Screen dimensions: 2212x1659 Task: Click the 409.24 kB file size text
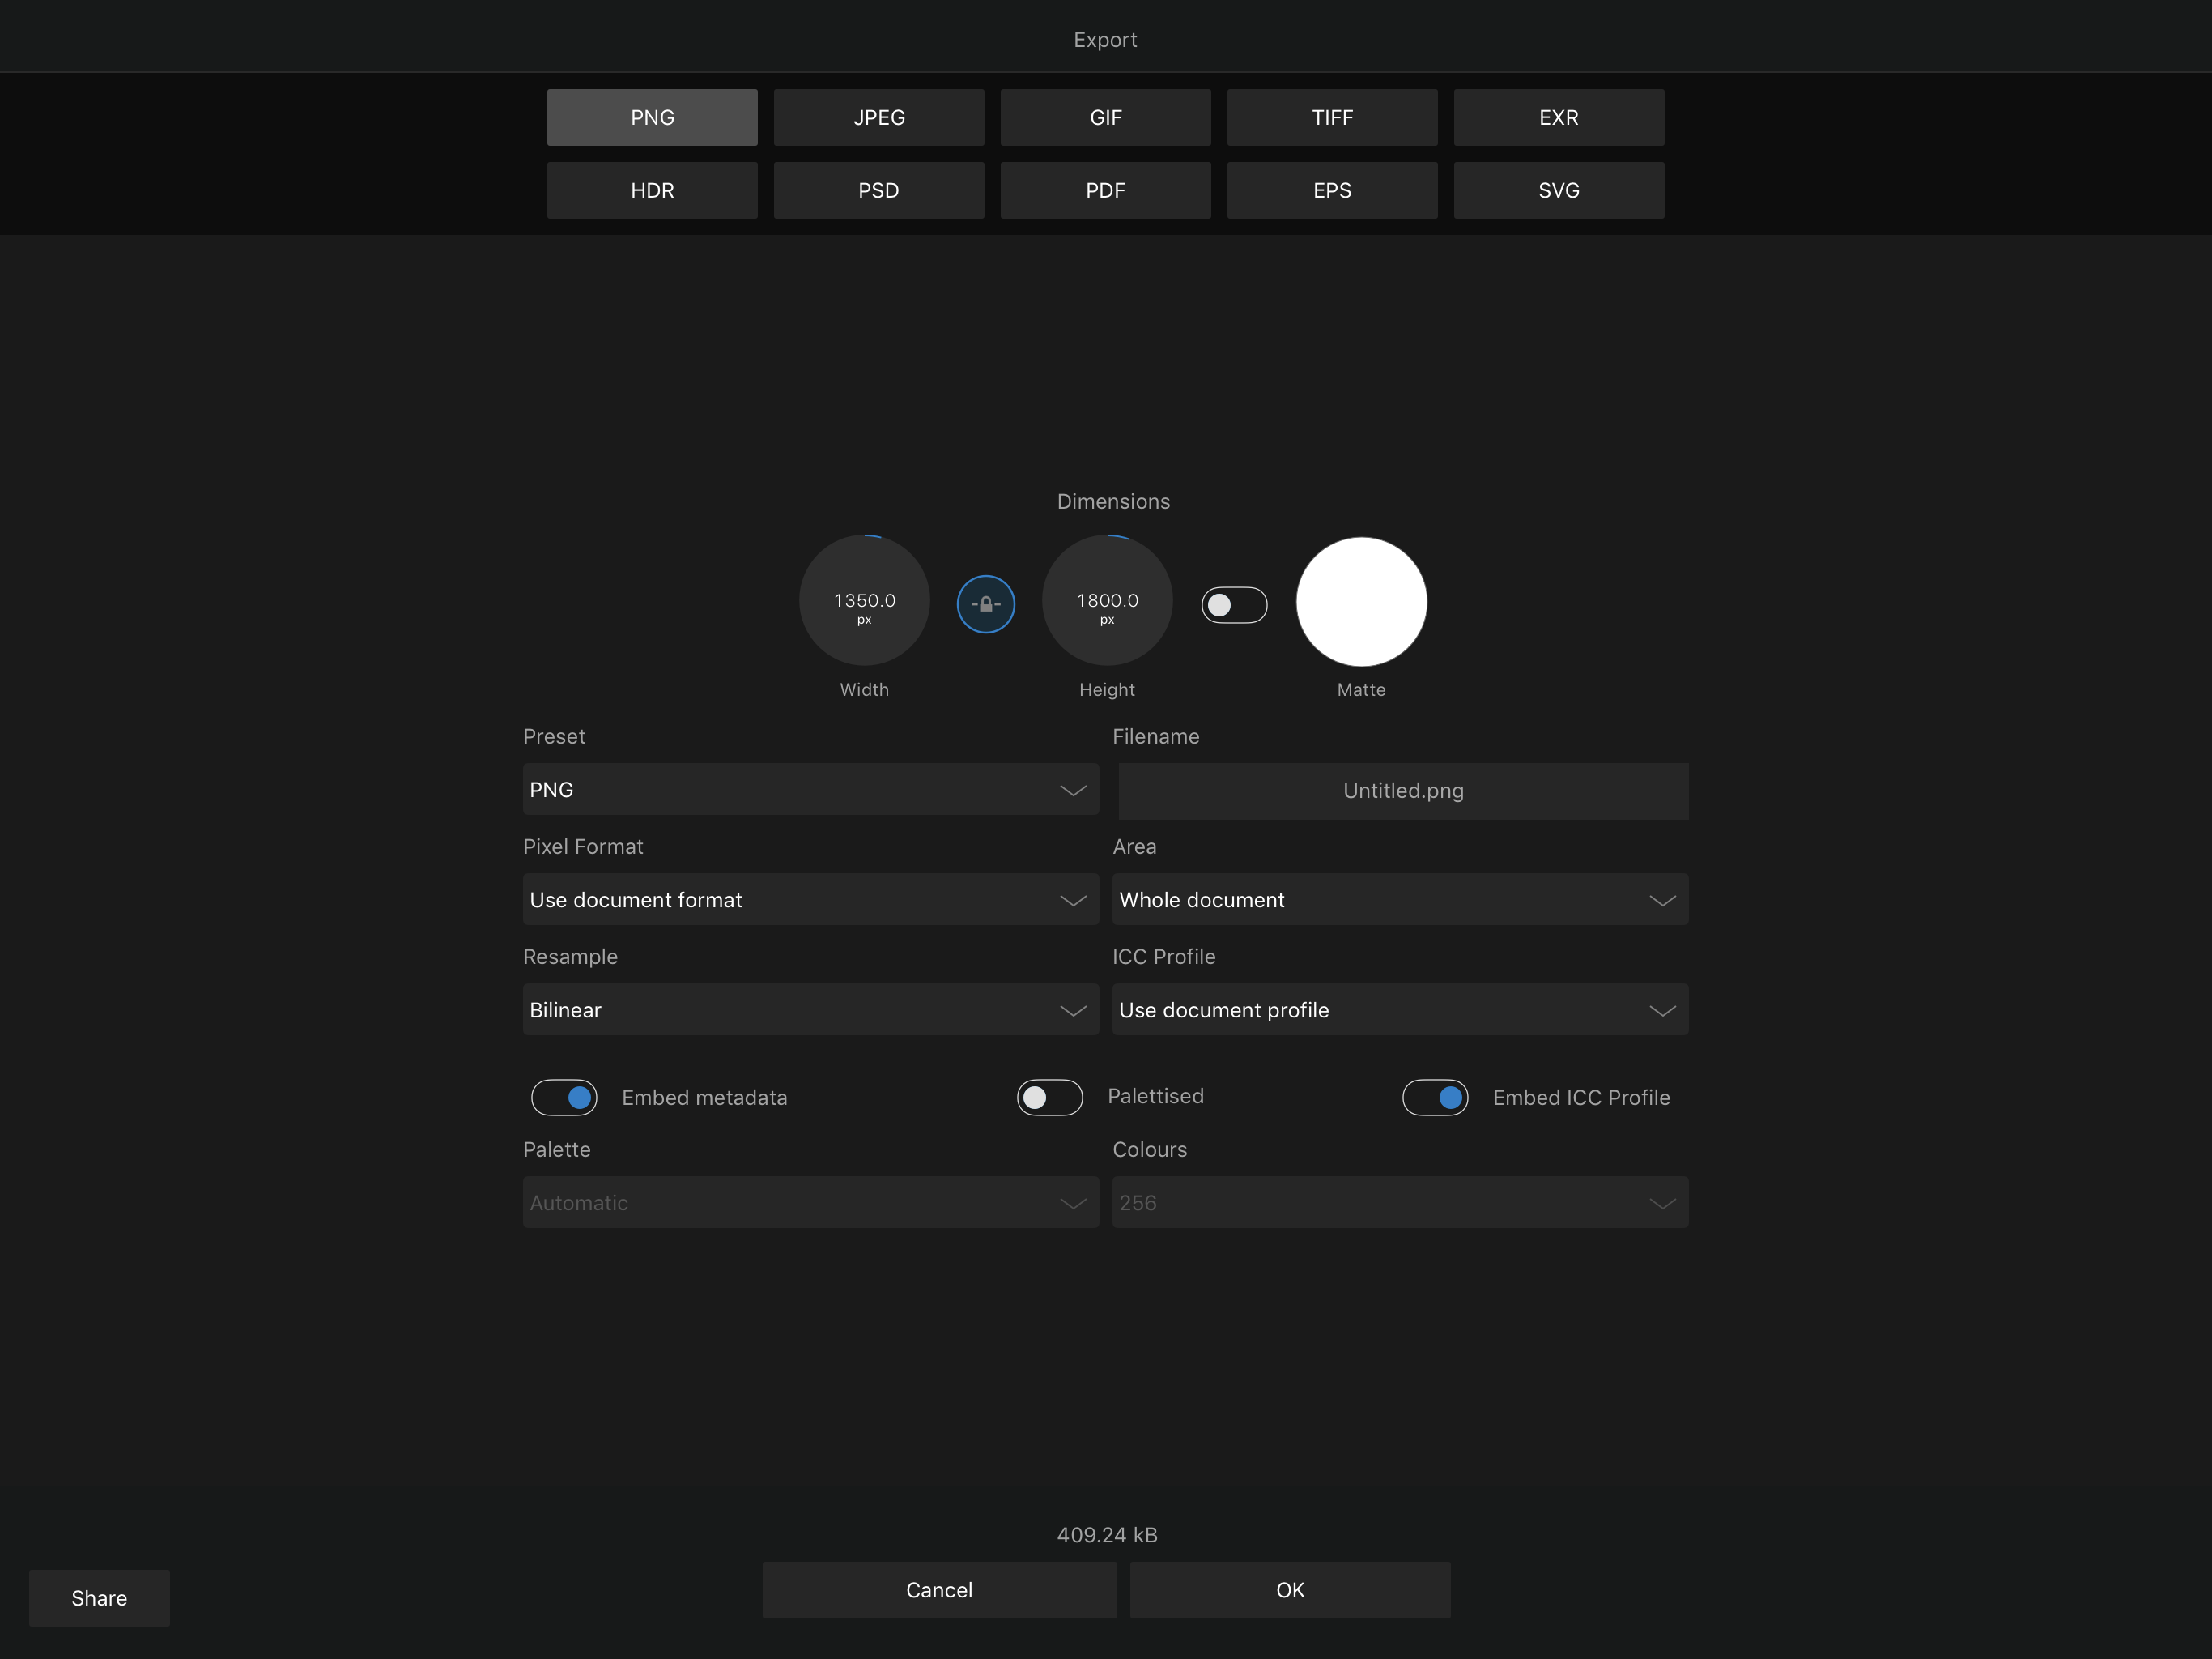coord(1107,1535)
